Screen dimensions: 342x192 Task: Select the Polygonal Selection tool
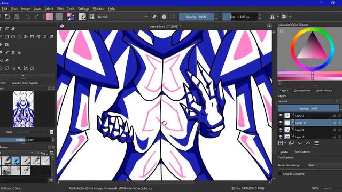(7, 68)
